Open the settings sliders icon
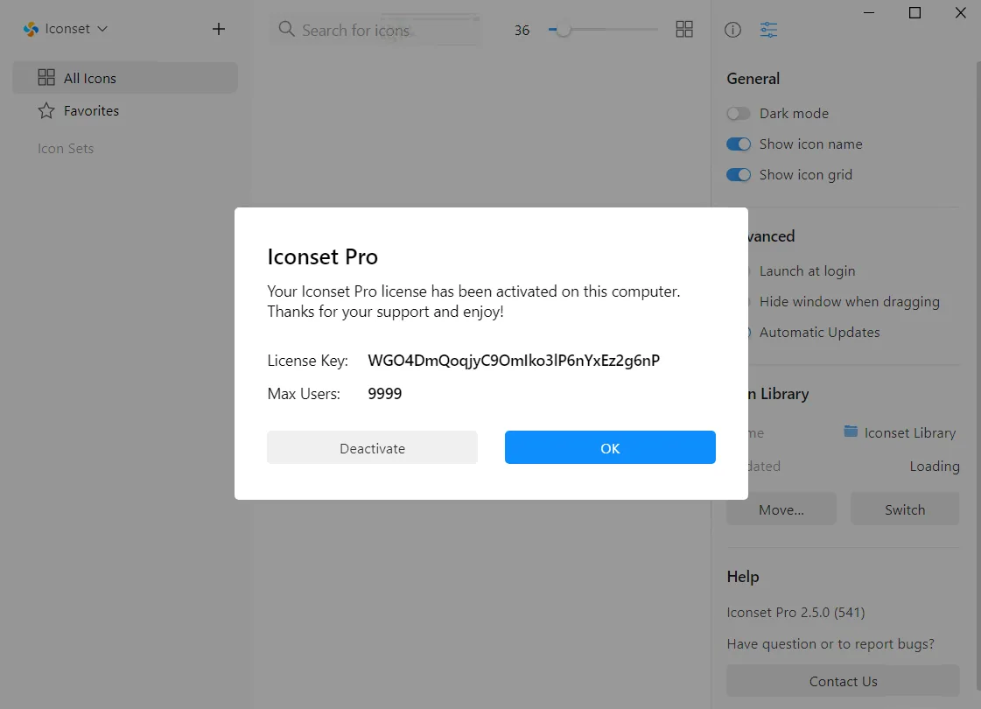Image resolution: width=981 pixels, height=709 pixels. (x=768, y=30)
